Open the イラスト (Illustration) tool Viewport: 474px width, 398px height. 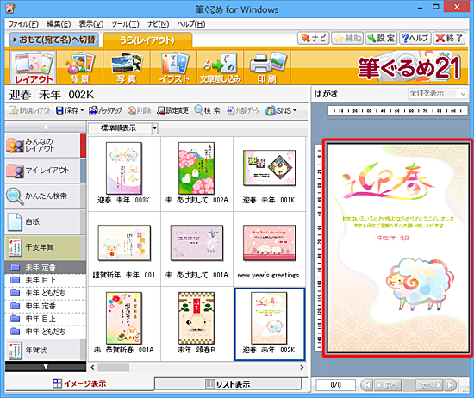pyautogui.click(x=174, y=67)
